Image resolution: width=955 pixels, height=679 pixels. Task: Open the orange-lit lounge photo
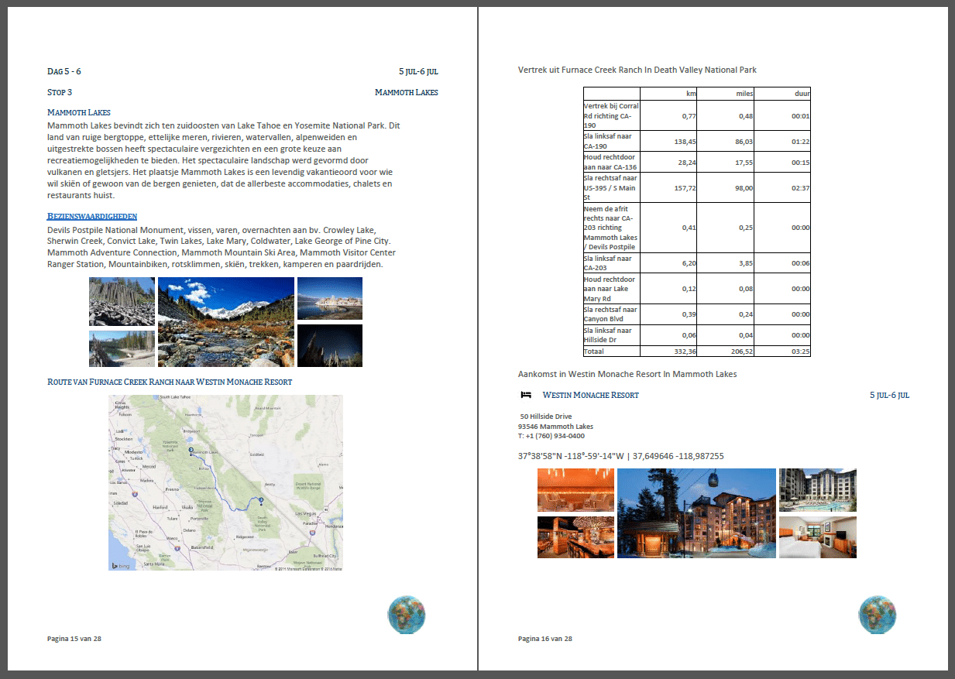pyautogui.click(x=575, y=490)
